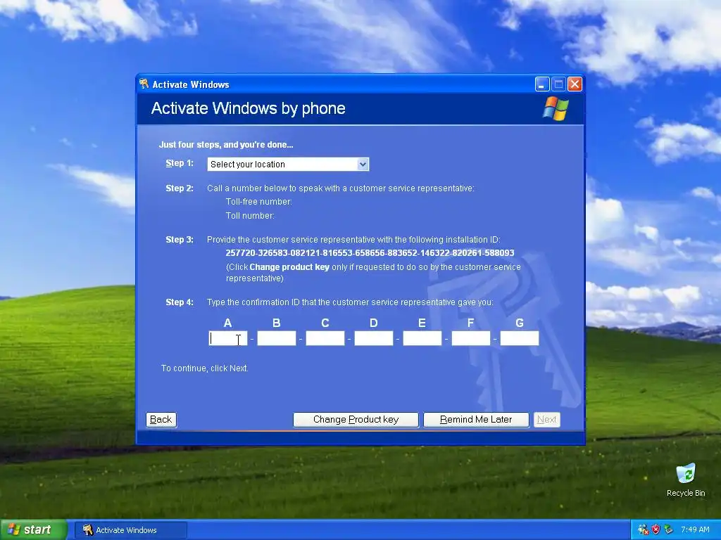Screen dimensions: 721x540
Task: Select the Recycle Bin desktop icon
Action: 686,480
